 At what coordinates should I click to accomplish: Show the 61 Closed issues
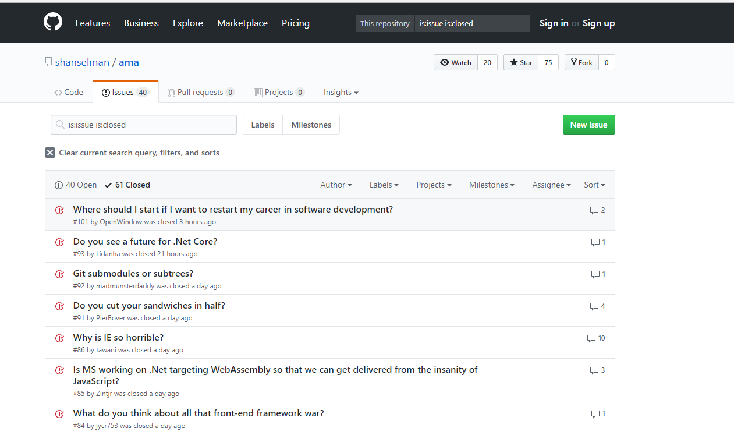(127, 185)
